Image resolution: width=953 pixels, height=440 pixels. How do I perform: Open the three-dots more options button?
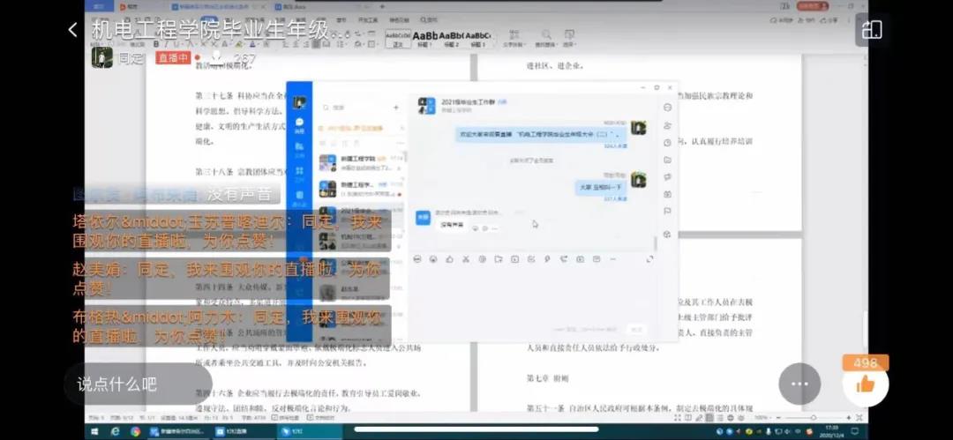tap(799, 384)
